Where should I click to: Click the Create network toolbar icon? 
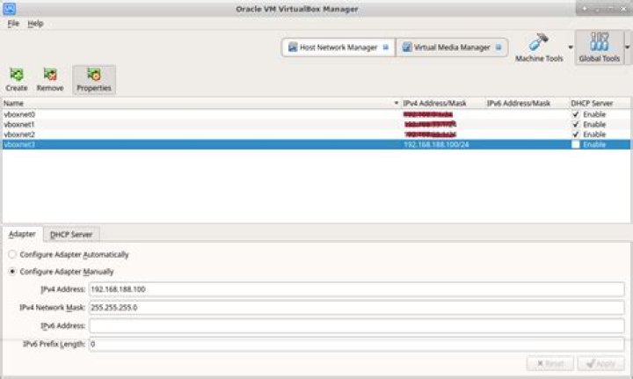point(17,74)
